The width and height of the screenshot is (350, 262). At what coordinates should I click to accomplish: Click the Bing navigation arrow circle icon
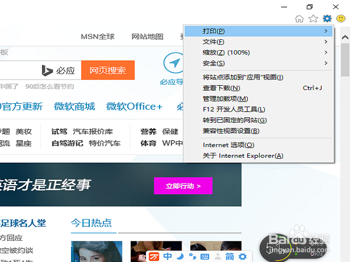coord(174,63)
